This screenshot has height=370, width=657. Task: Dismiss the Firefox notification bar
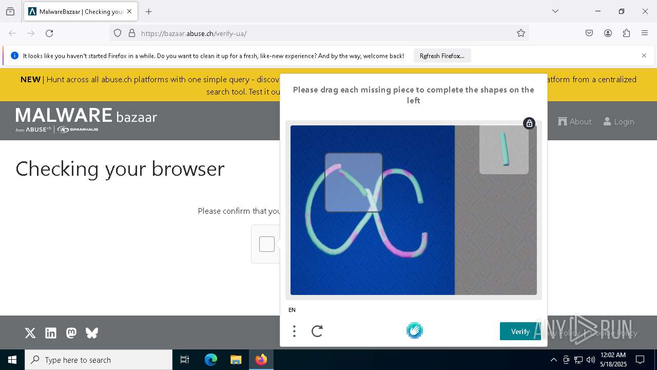(644, 55)
